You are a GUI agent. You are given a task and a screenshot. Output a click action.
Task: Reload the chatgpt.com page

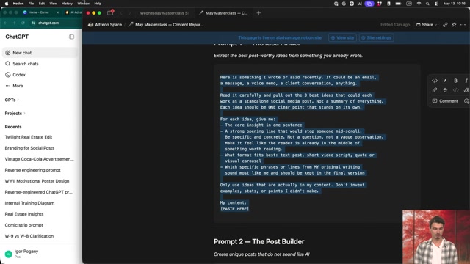[x=23, y=23]
